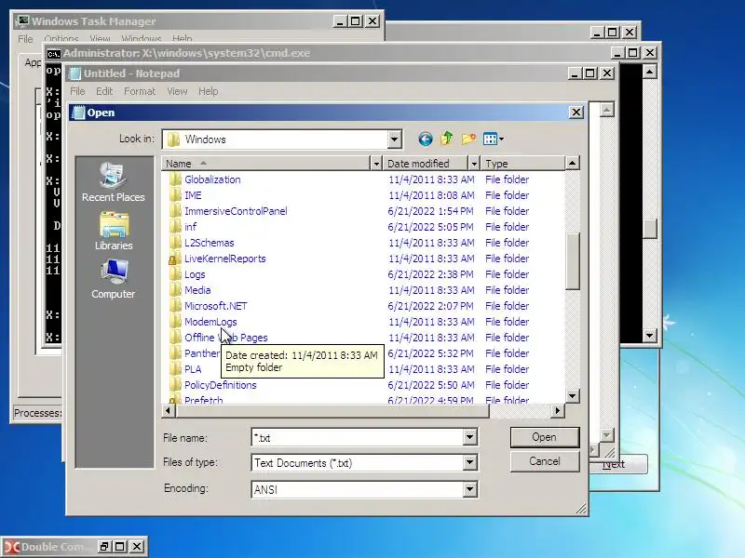Click IME date 11/4/2011 8:08 AM
Image resolution: width=745 pixels, height=558 pixels.
[x=431, y=195]
